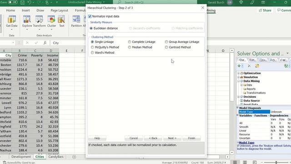Click the zoom slider in status bar

(x=276, y=162)
